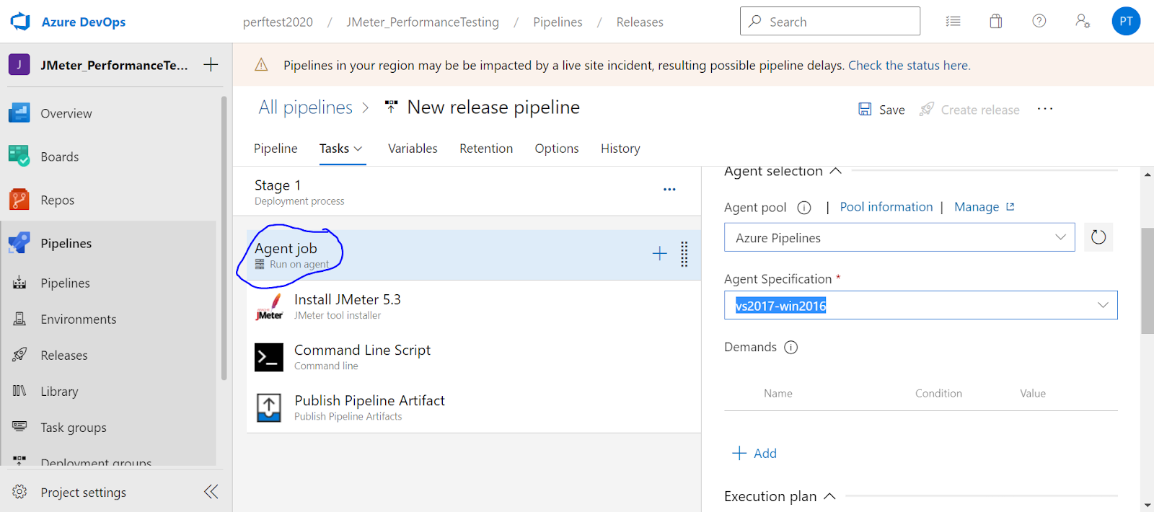
Task: Click the Install JMeter 5.3 task icon
Action: coord(269,306)
